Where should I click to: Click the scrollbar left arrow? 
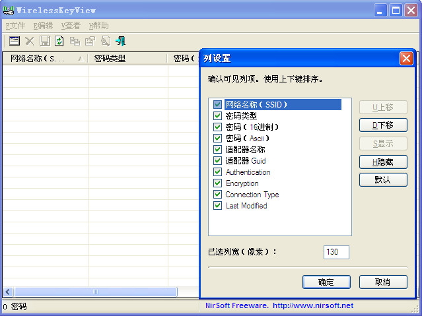[x=8, y=292]
